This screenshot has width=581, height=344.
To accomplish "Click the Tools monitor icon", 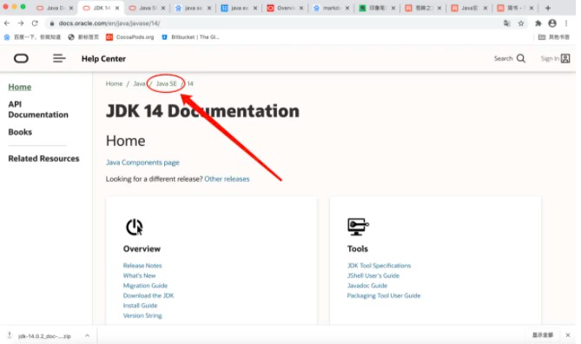I will pyautogui.click(x=358, y=227).
